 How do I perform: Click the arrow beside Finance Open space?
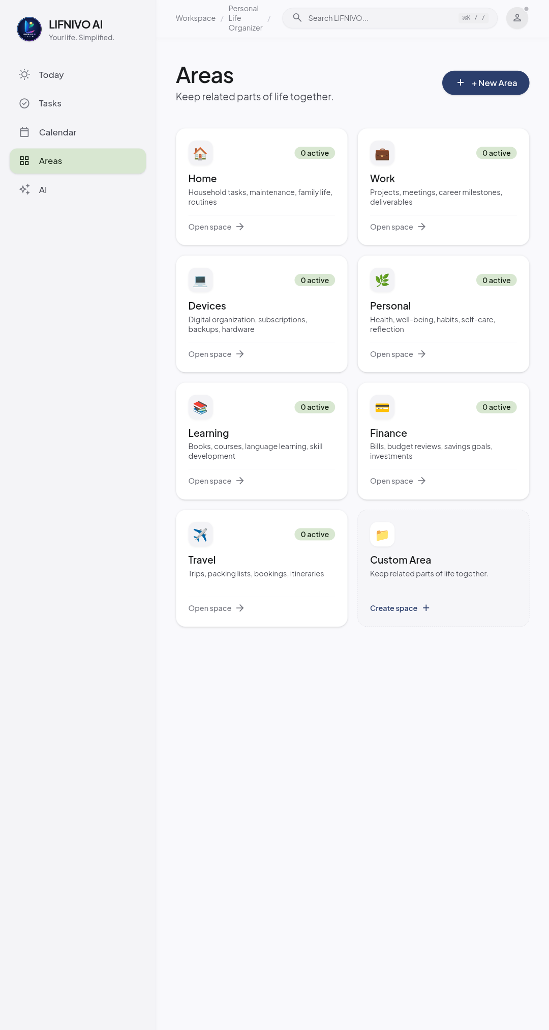(x=422, y=481)
